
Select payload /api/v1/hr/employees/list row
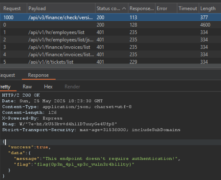(110, 32)
